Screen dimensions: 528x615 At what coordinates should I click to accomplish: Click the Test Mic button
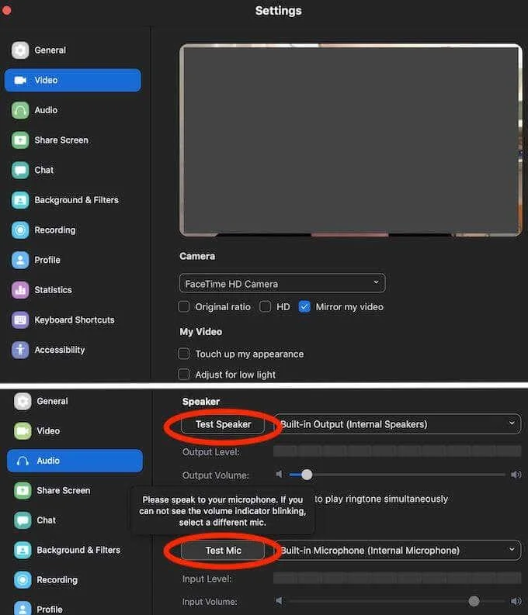[223, 551]
